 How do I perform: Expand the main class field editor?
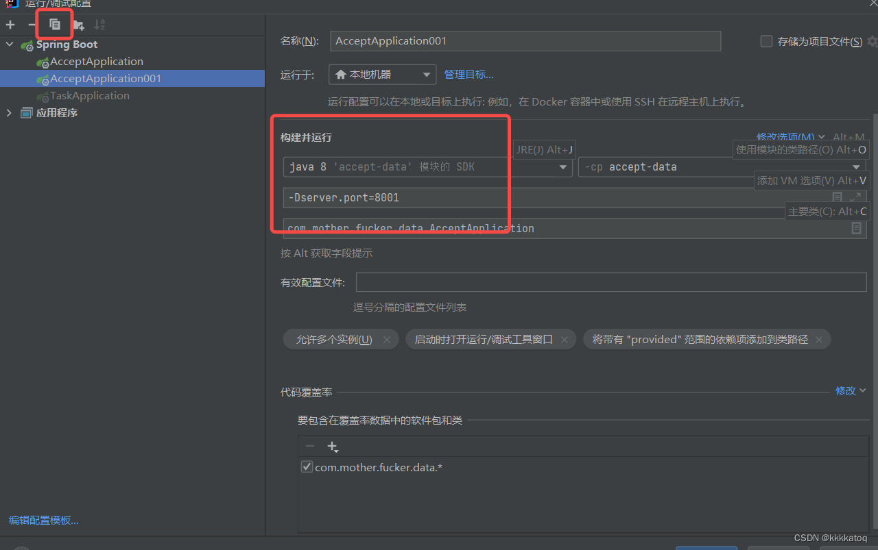point(854,197)
